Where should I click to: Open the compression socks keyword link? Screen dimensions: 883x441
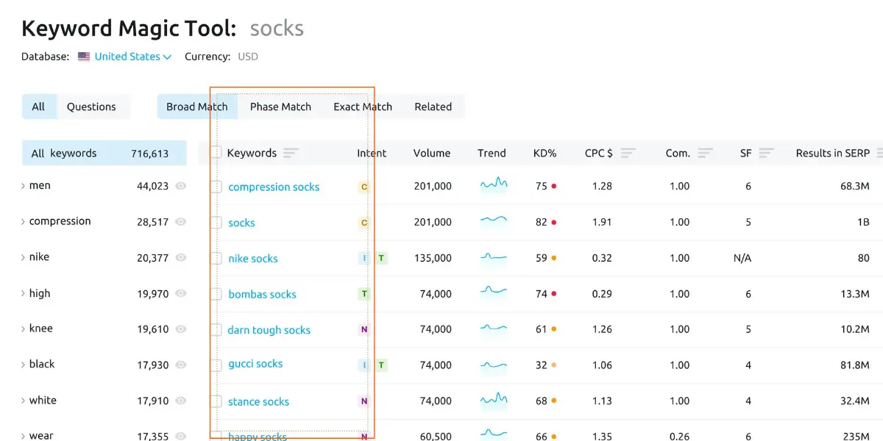(x=274, y=187)
